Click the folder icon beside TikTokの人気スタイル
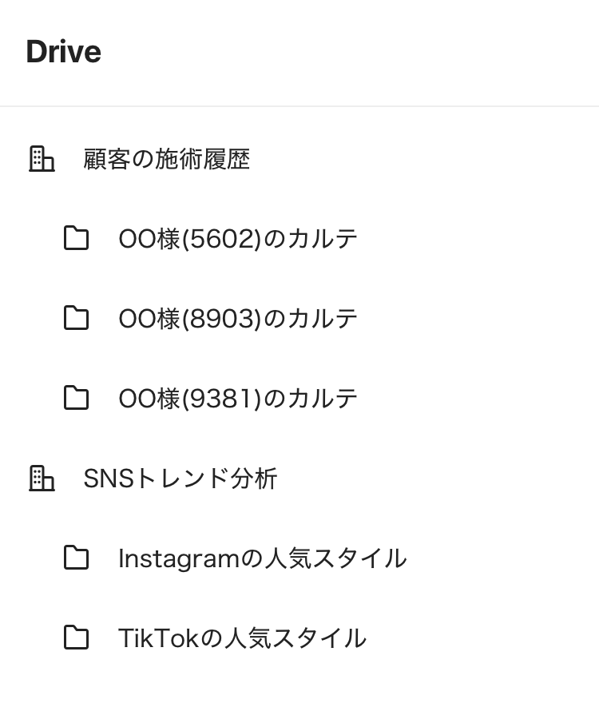The image size is (599, 719). [x=76, y=638]
